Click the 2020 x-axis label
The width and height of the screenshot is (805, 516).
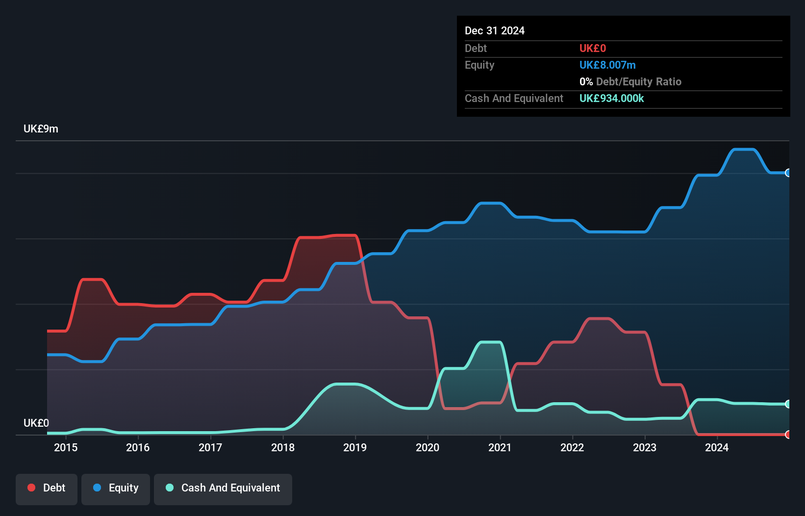(x=428, y=447)
